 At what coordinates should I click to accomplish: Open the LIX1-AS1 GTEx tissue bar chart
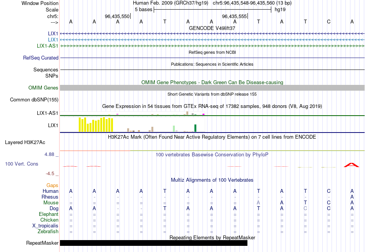132,113
